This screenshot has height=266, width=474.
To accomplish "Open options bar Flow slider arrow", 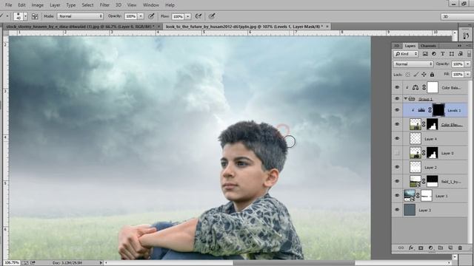I will (x=187, y=16).
